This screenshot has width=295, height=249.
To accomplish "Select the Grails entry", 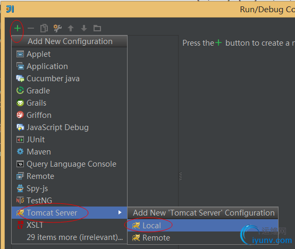I will pos(70,103).
